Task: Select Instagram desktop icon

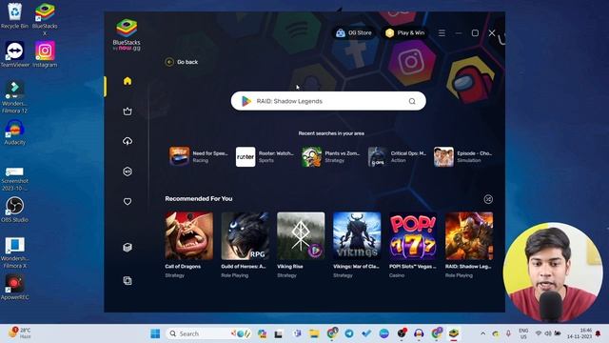Action: point(45,54)
